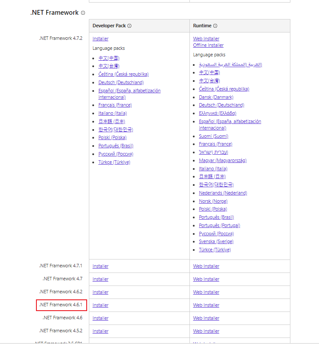Open Installer for .NET Framework 4.6.1
The height and width of the screenshot is (344, 319).
(100, 305)
